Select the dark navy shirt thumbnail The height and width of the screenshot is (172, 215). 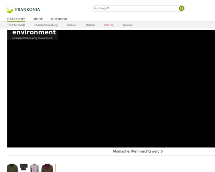point(24,168)
